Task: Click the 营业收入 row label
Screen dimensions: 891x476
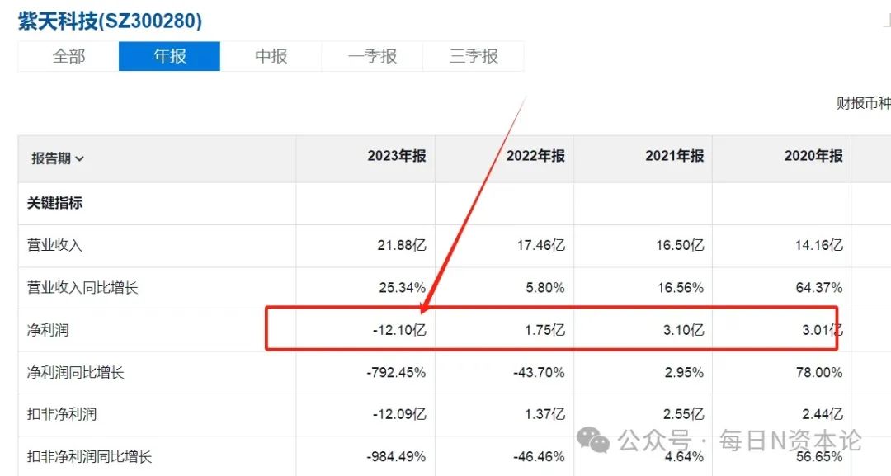Action: [x=54, y=245]
